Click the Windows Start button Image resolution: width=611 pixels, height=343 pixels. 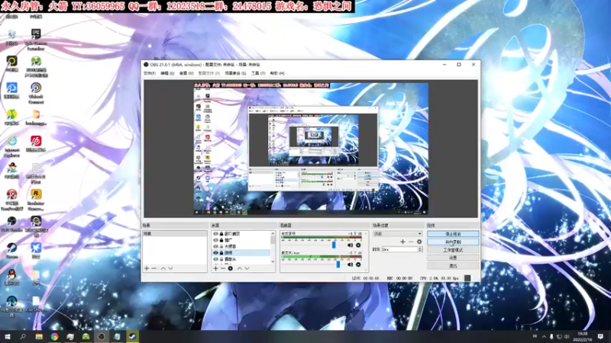pyautogui.click(x=8, y=336)
